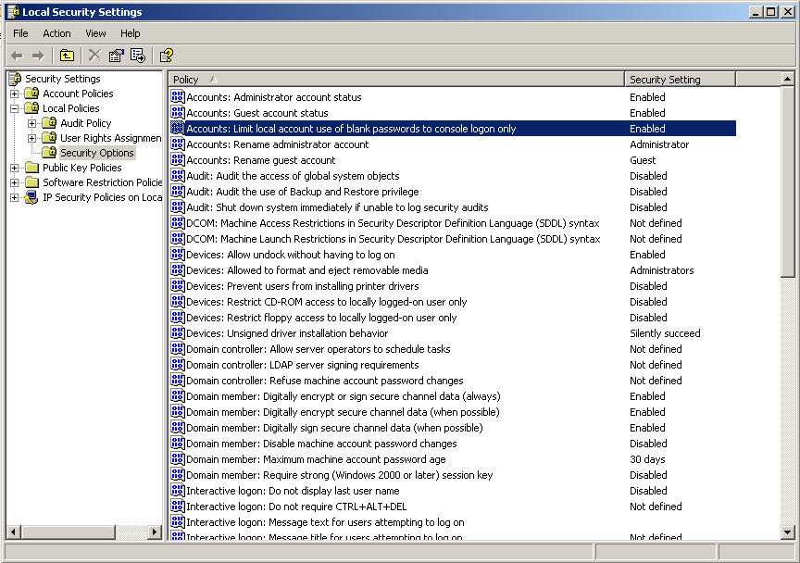Expand the Account Policies tree node
Image resolution: width=800 pixels, height=563 pixels.
(15, 94)
